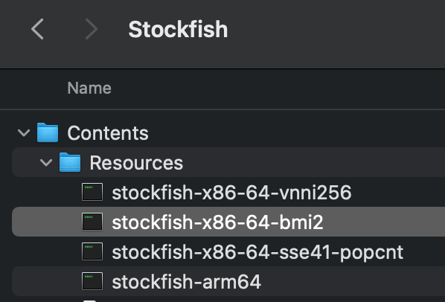Select the file named stockfish-x86-64-bmi2
The image size is (445, 302).
[217, 222]
